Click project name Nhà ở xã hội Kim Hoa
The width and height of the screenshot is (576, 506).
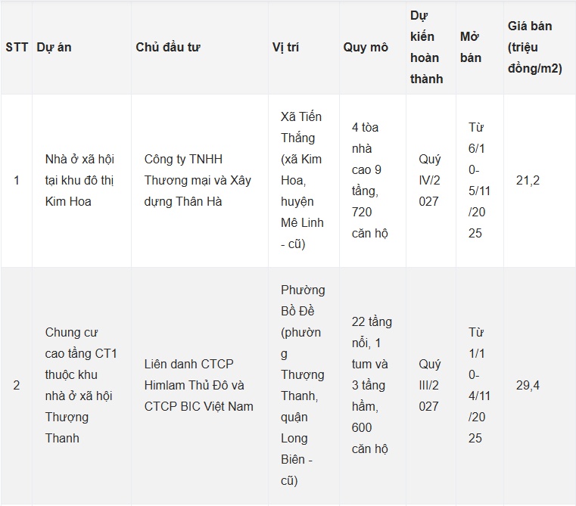(79, 180)
